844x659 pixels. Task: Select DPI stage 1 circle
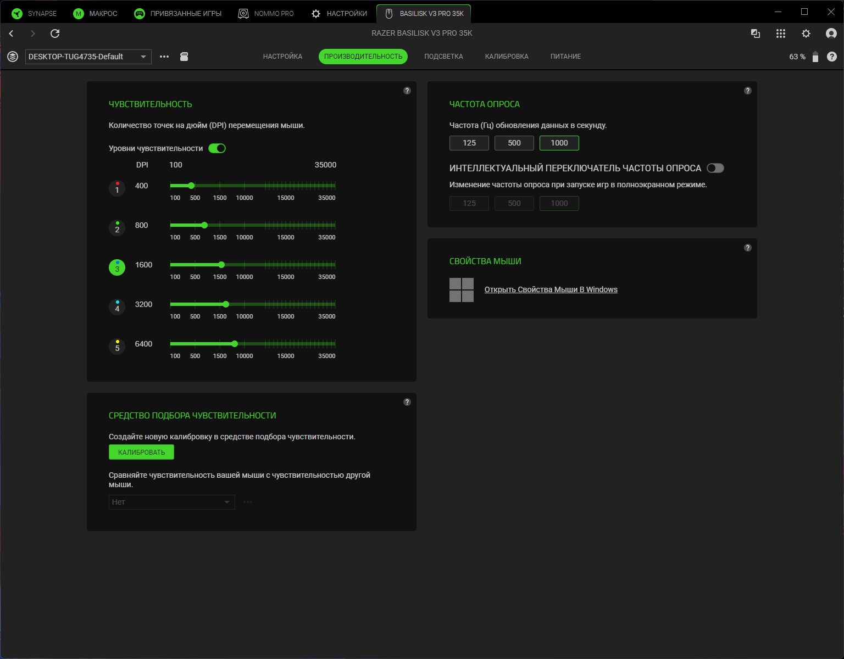click(x=117, y=188)
